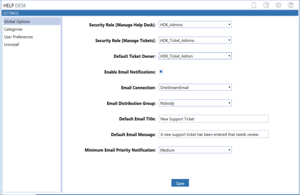Toggle Enable Email Notifications checkbox
300x195 pixels.
pos(161,71)
